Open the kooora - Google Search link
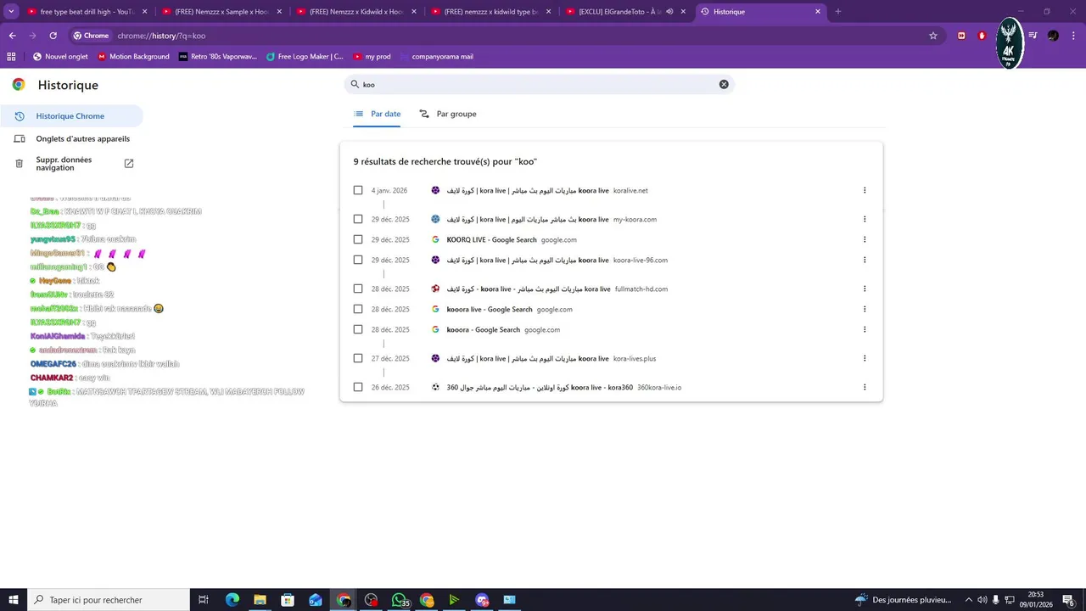1086x611 pixels. pyautogui.click(x=484, y=329)
